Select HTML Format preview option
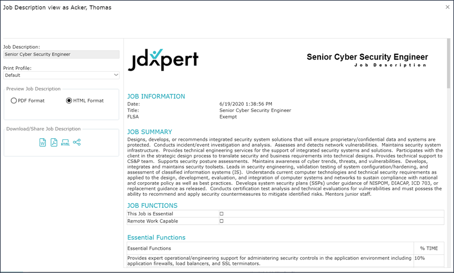454x273 pixels. [x=69, y=100]
